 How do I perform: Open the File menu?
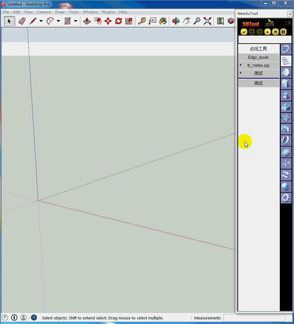coord(6,12)
